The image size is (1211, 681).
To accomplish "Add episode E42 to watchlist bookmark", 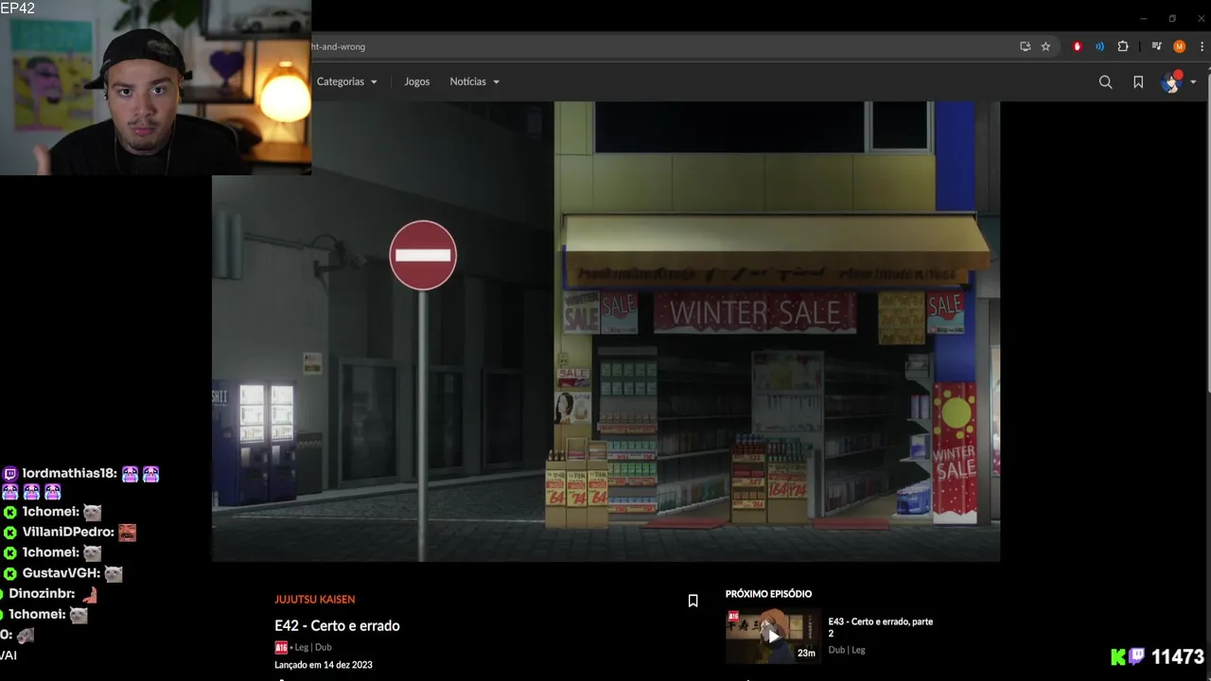I will click(x=693, y=601).
